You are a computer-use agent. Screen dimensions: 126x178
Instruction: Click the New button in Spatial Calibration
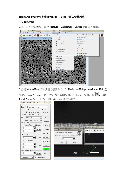[46, 126]
